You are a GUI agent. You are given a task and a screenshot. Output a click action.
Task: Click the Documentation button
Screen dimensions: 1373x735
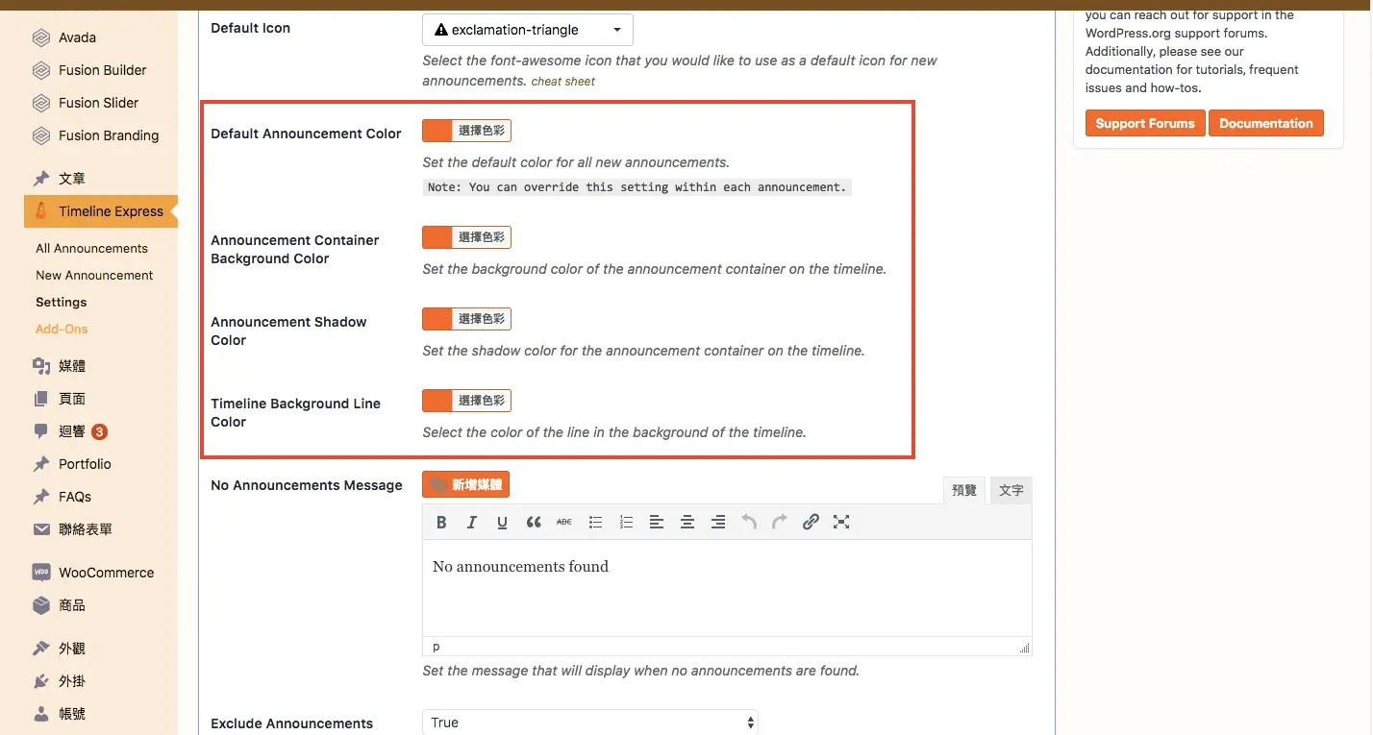click(1266, 123)
